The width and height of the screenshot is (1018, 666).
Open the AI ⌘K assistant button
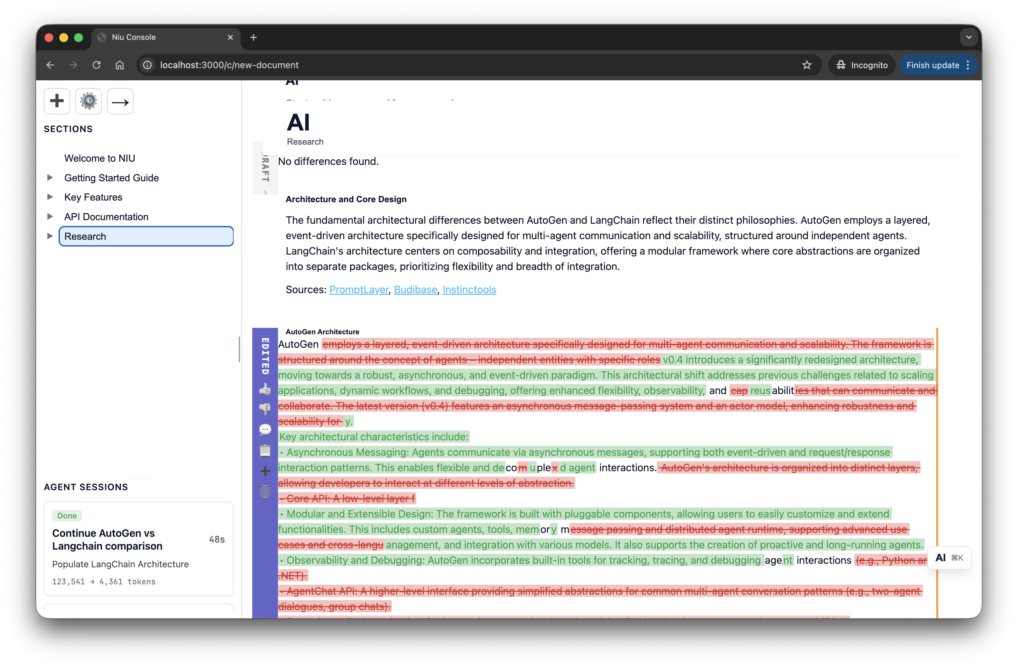[x=949, y=557]
